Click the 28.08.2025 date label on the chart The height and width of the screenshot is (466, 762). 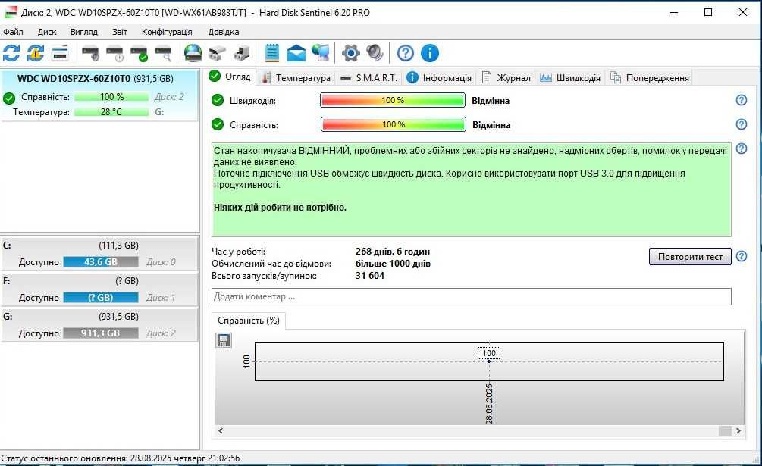[489, 403]
